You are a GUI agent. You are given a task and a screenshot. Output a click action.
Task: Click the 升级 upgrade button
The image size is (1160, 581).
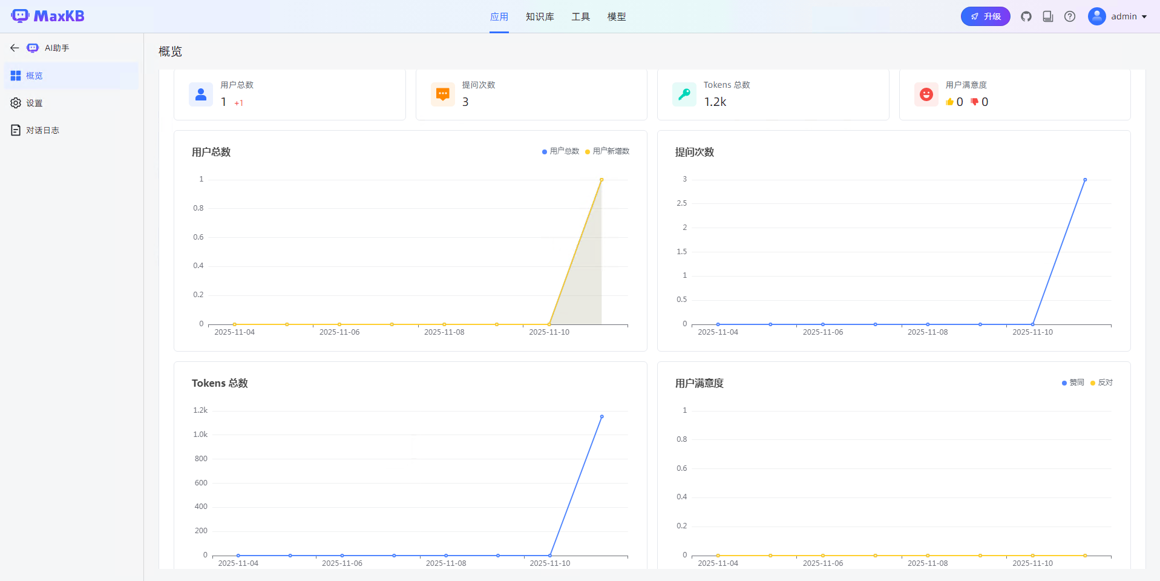click(x=985, y=16)
